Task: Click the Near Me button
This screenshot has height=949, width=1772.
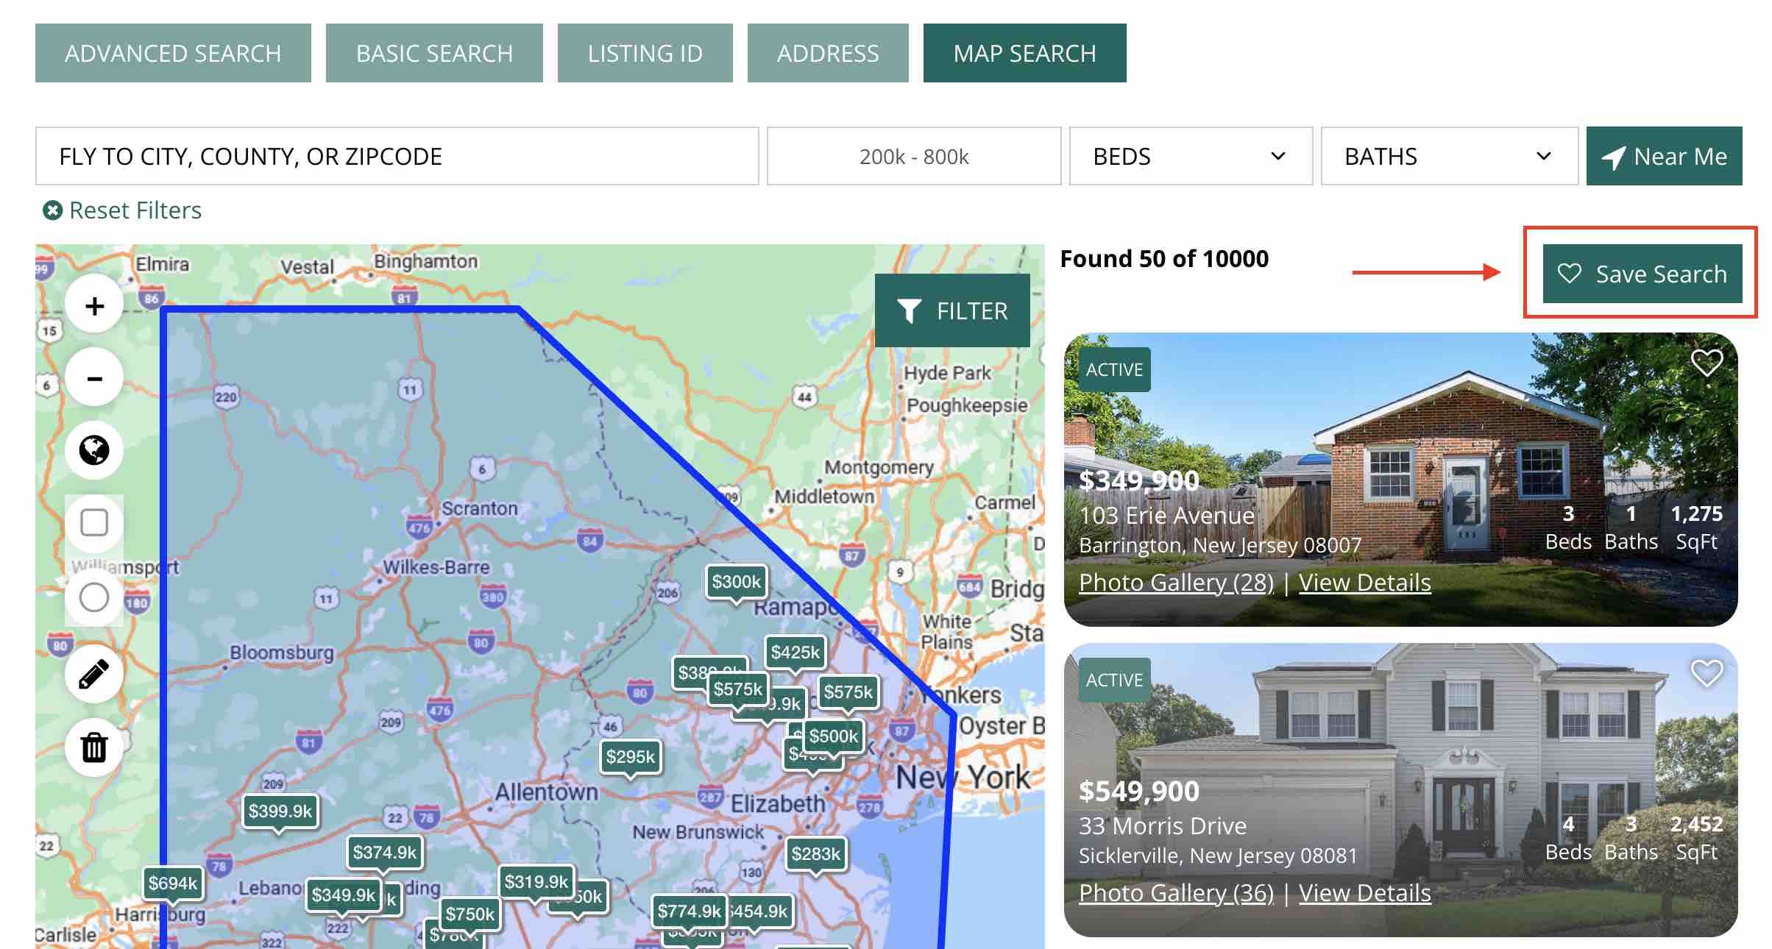Action: [1665, 156]
